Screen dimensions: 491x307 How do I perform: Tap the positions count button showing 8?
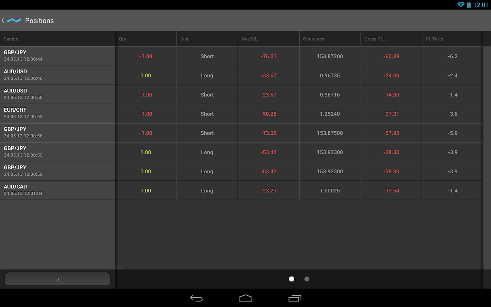pos(58,279)
